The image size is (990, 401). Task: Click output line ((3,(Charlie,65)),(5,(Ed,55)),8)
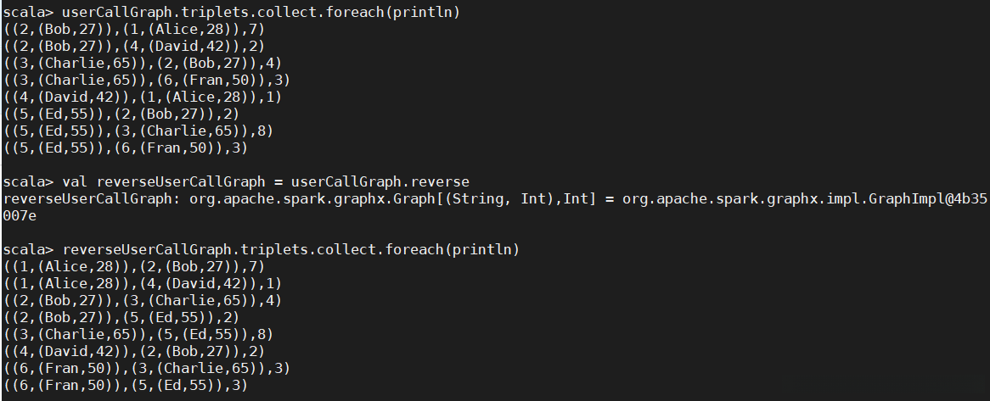click(x=134, y=334)
